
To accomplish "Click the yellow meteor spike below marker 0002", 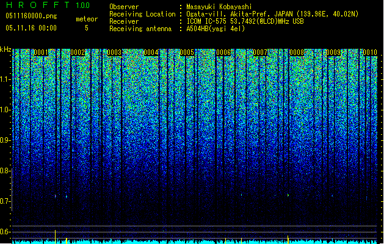I will tap(67, 240).
